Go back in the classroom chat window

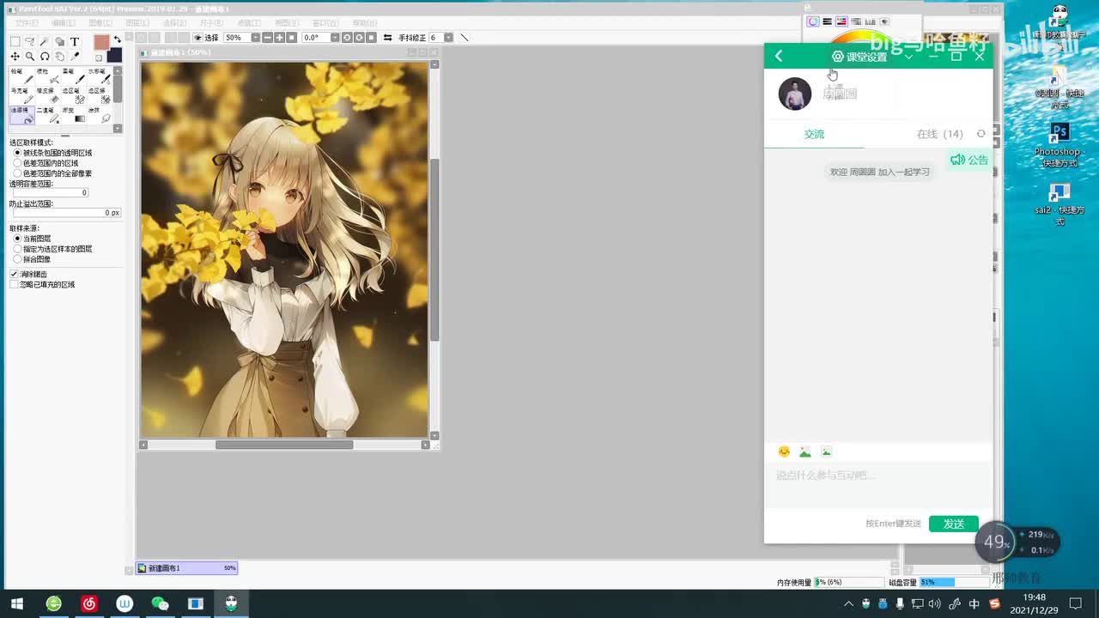pyautogui.click(x=779, y=56)
